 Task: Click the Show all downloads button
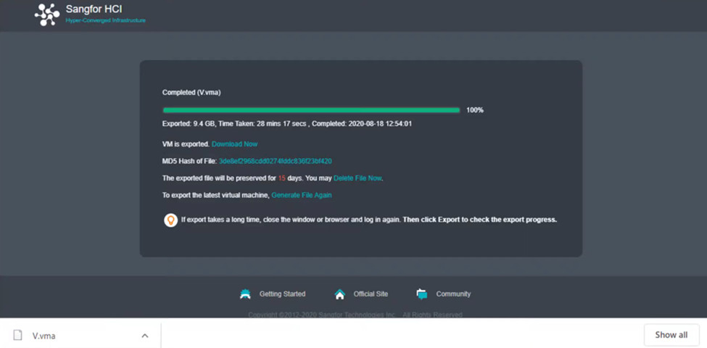click(x=671, y=335)
